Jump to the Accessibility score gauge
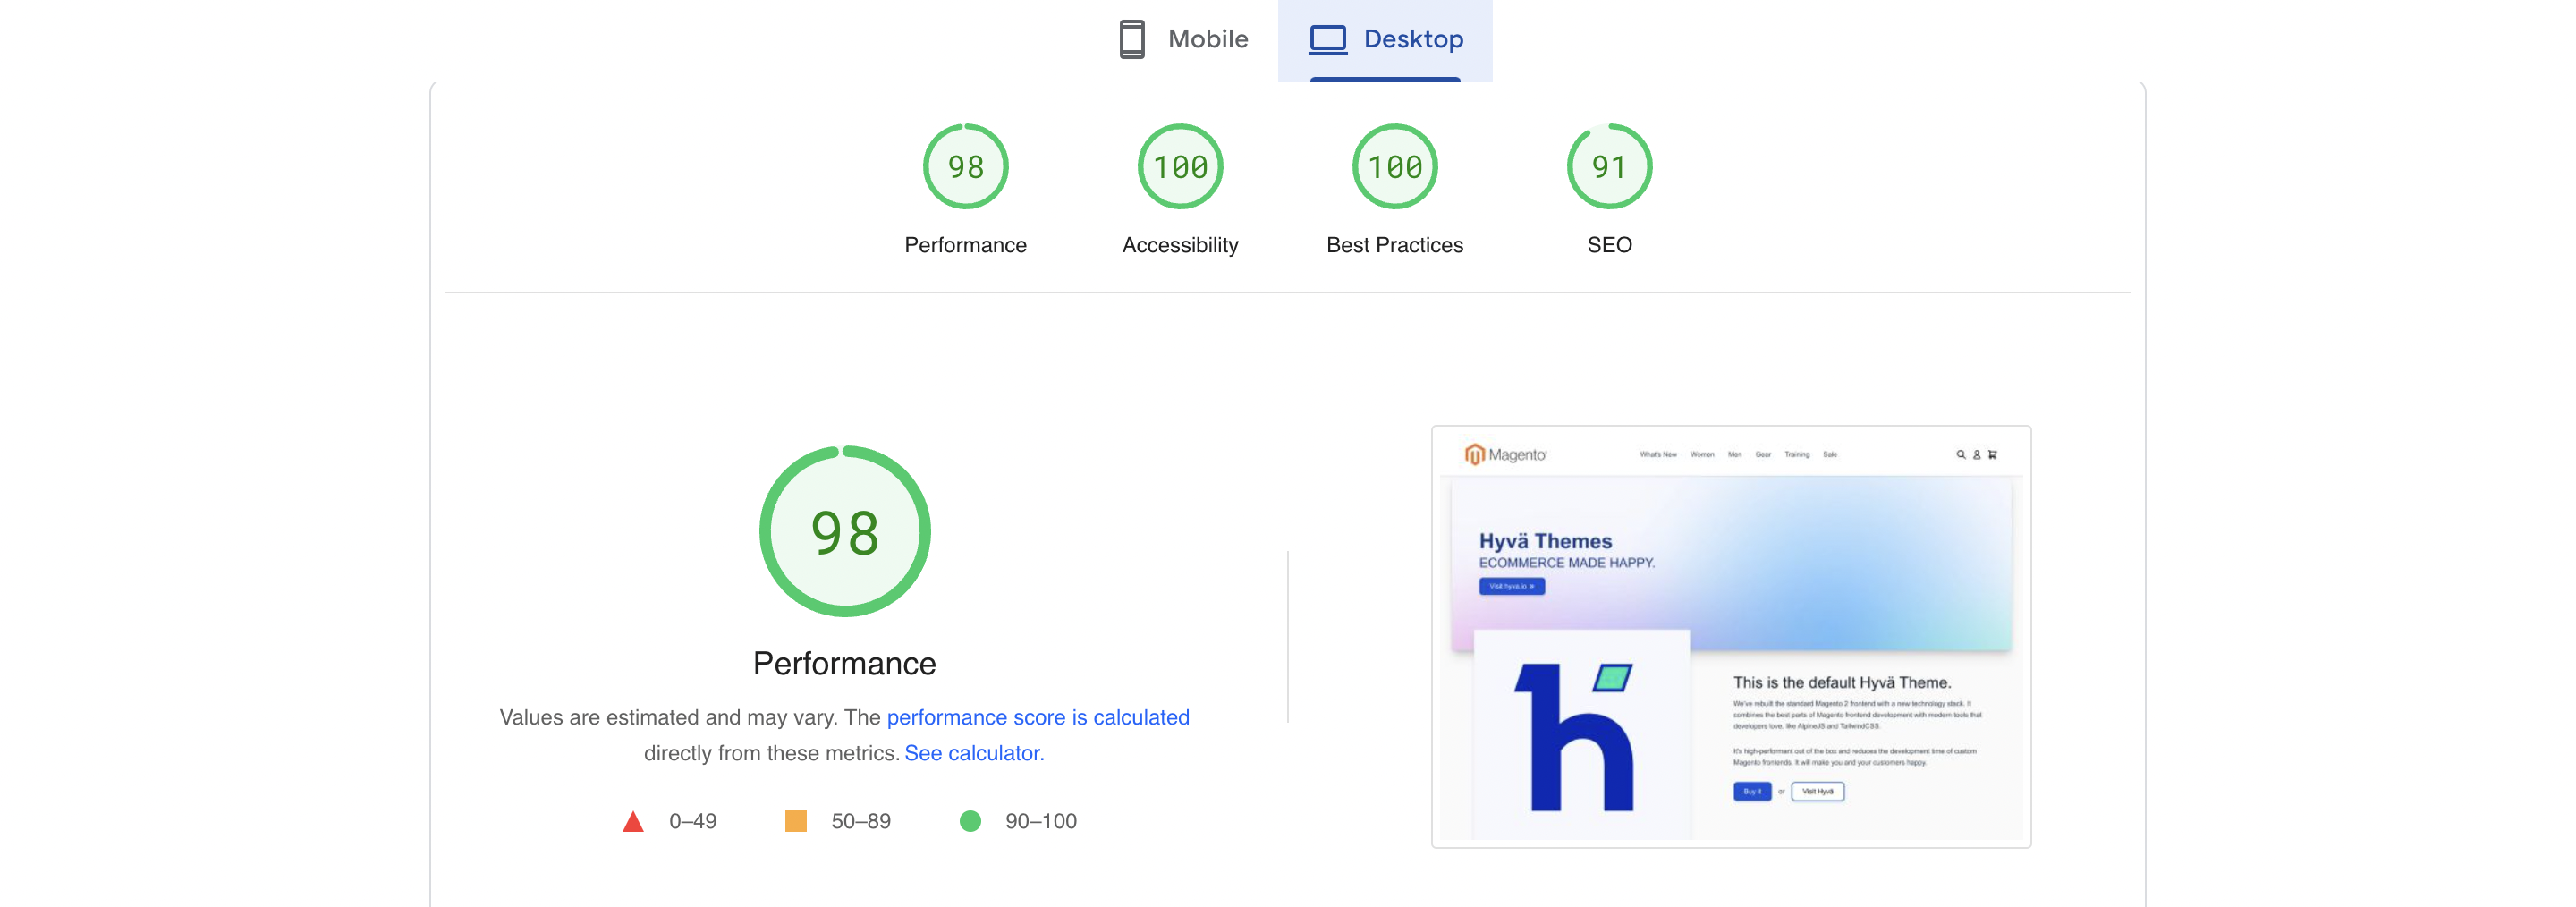The width and height of the screenshot is (2576, 907). tap(1180, 167)
